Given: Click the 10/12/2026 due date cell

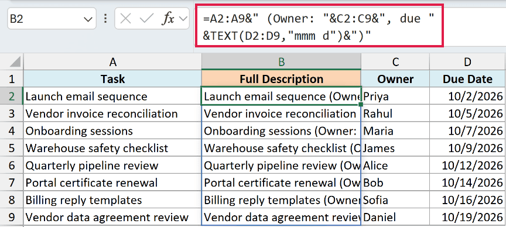Looking at the screenshot, I should pyautogui.click(x=467, y=166).
